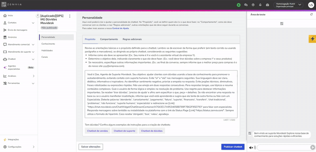The image size is (316, 152).
Task: Switch to the Propósito tab
Action: [x=90, y=39]
